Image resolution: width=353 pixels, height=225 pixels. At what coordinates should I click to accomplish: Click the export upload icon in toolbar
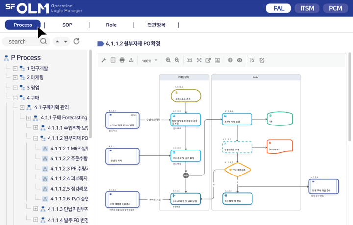point(130,60)
